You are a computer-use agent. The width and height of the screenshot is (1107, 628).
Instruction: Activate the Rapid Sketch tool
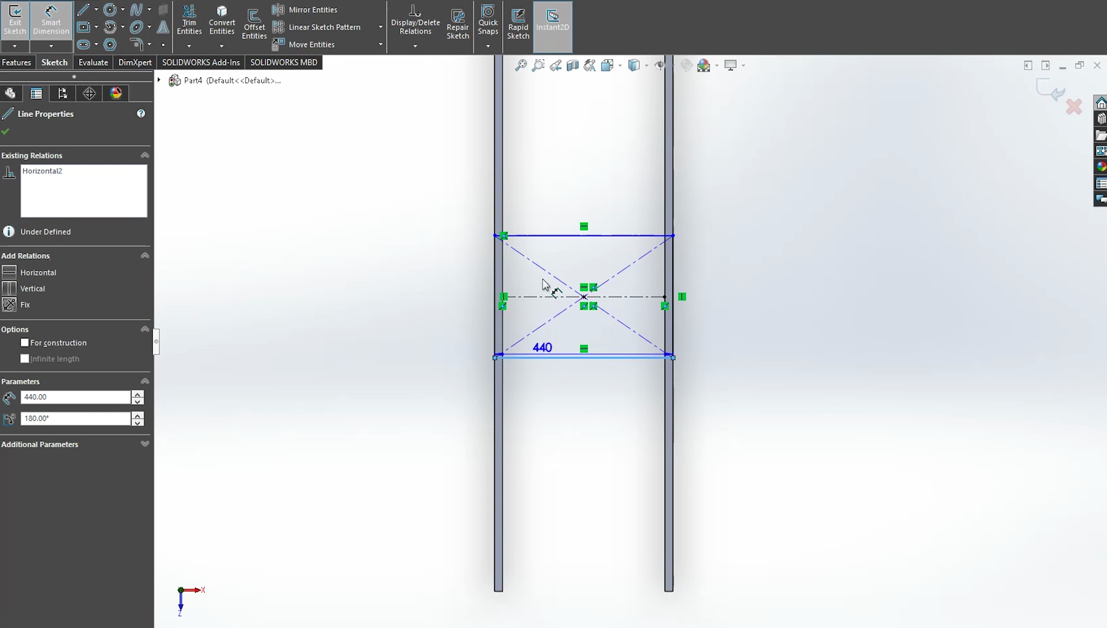pyautogui.click(x=518, y=24)
